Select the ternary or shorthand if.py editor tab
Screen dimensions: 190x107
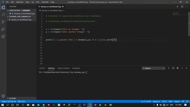(51, 7)
